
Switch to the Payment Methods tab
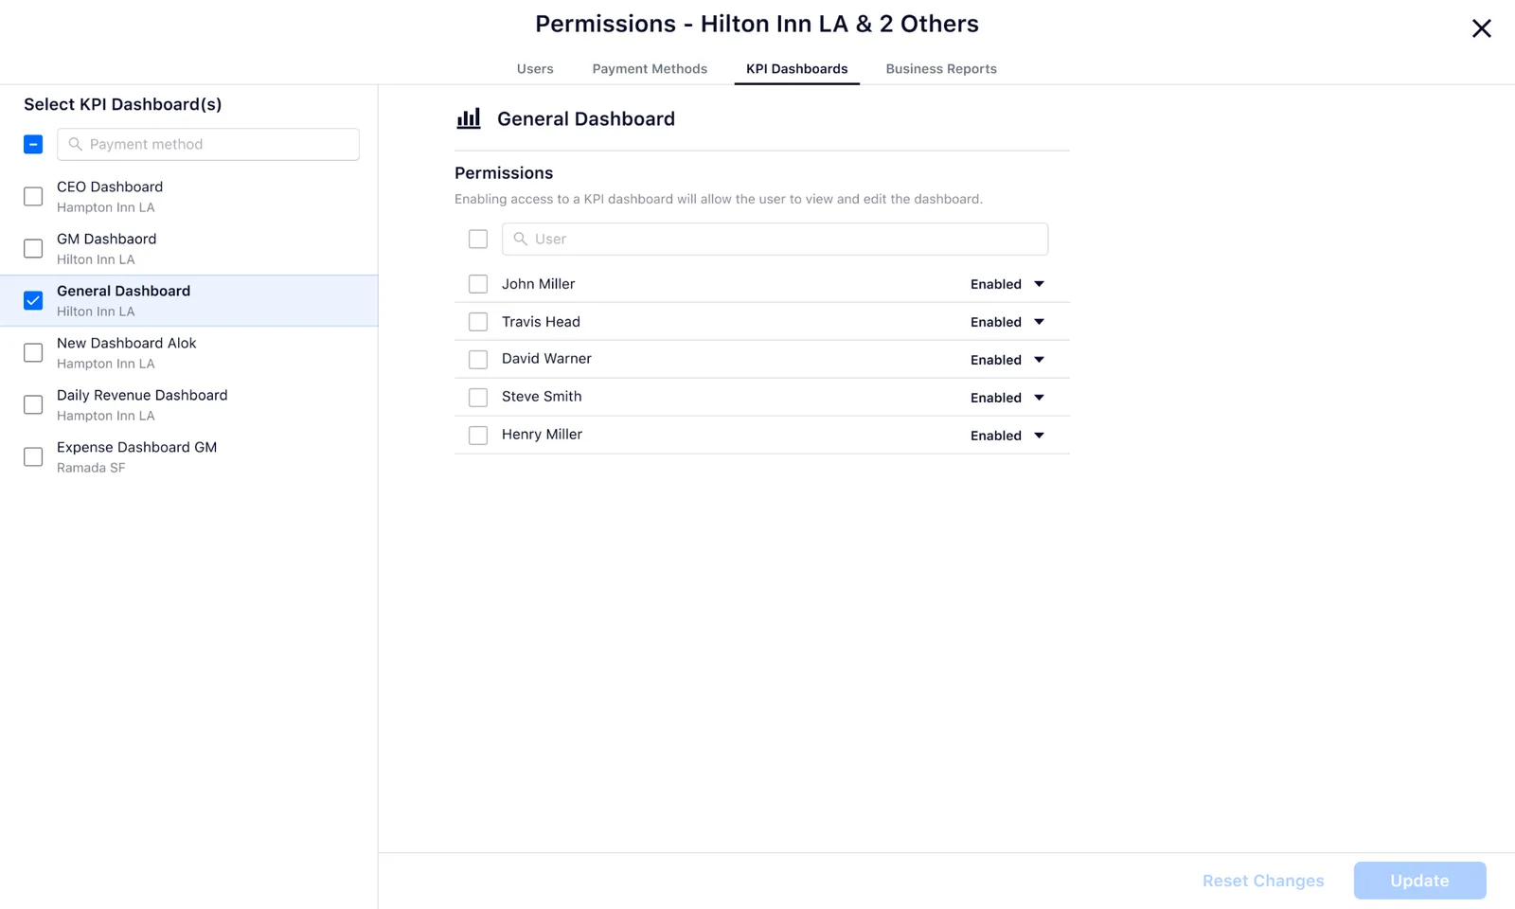click(650, 69)
